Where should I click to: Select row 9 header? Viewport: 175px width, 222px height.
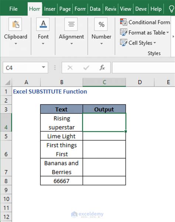pos(6,190)
